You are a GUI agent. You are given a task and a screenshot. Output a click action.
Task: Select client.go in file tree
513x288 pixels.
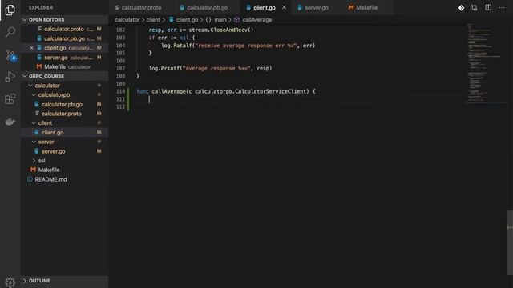pos(64,133)
